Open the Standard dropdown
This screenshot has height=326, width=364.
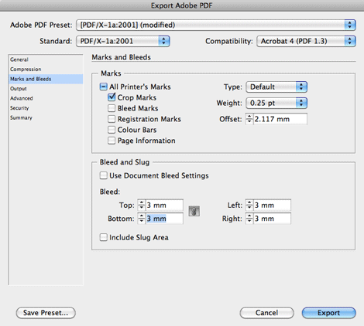(123, 41)
